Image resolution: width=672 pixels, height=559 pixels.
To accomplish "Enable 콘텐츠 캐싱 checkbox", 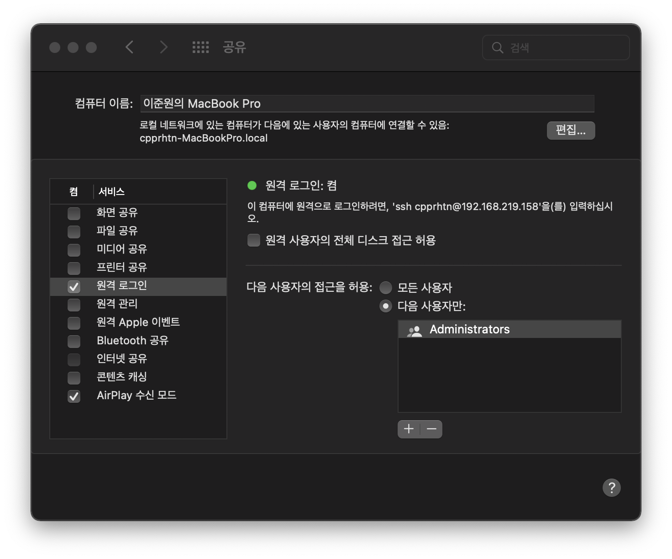I will [74, 378].
